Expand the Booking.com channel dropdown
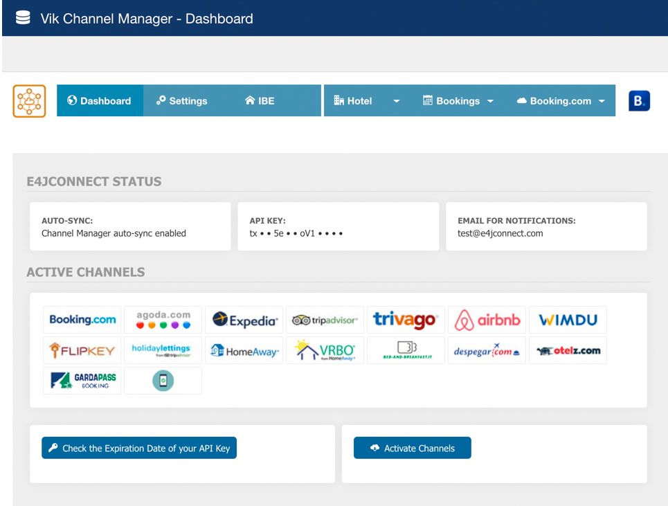This screenshot has height=506, width=668. click(561, 100)
